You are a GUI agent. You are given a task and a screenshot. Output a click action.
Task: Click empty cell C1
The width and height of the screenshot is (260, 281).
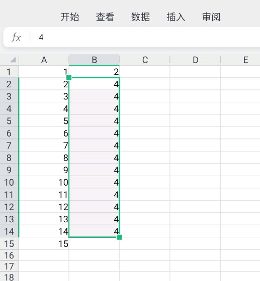pos(145,72)
